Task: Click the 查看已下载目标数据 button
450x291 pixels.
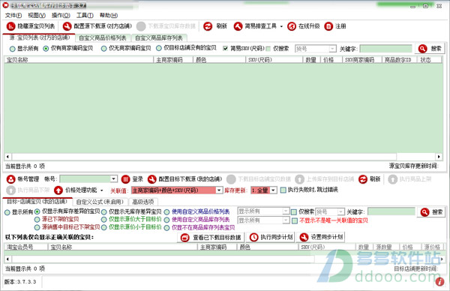Action: [211, 237]
